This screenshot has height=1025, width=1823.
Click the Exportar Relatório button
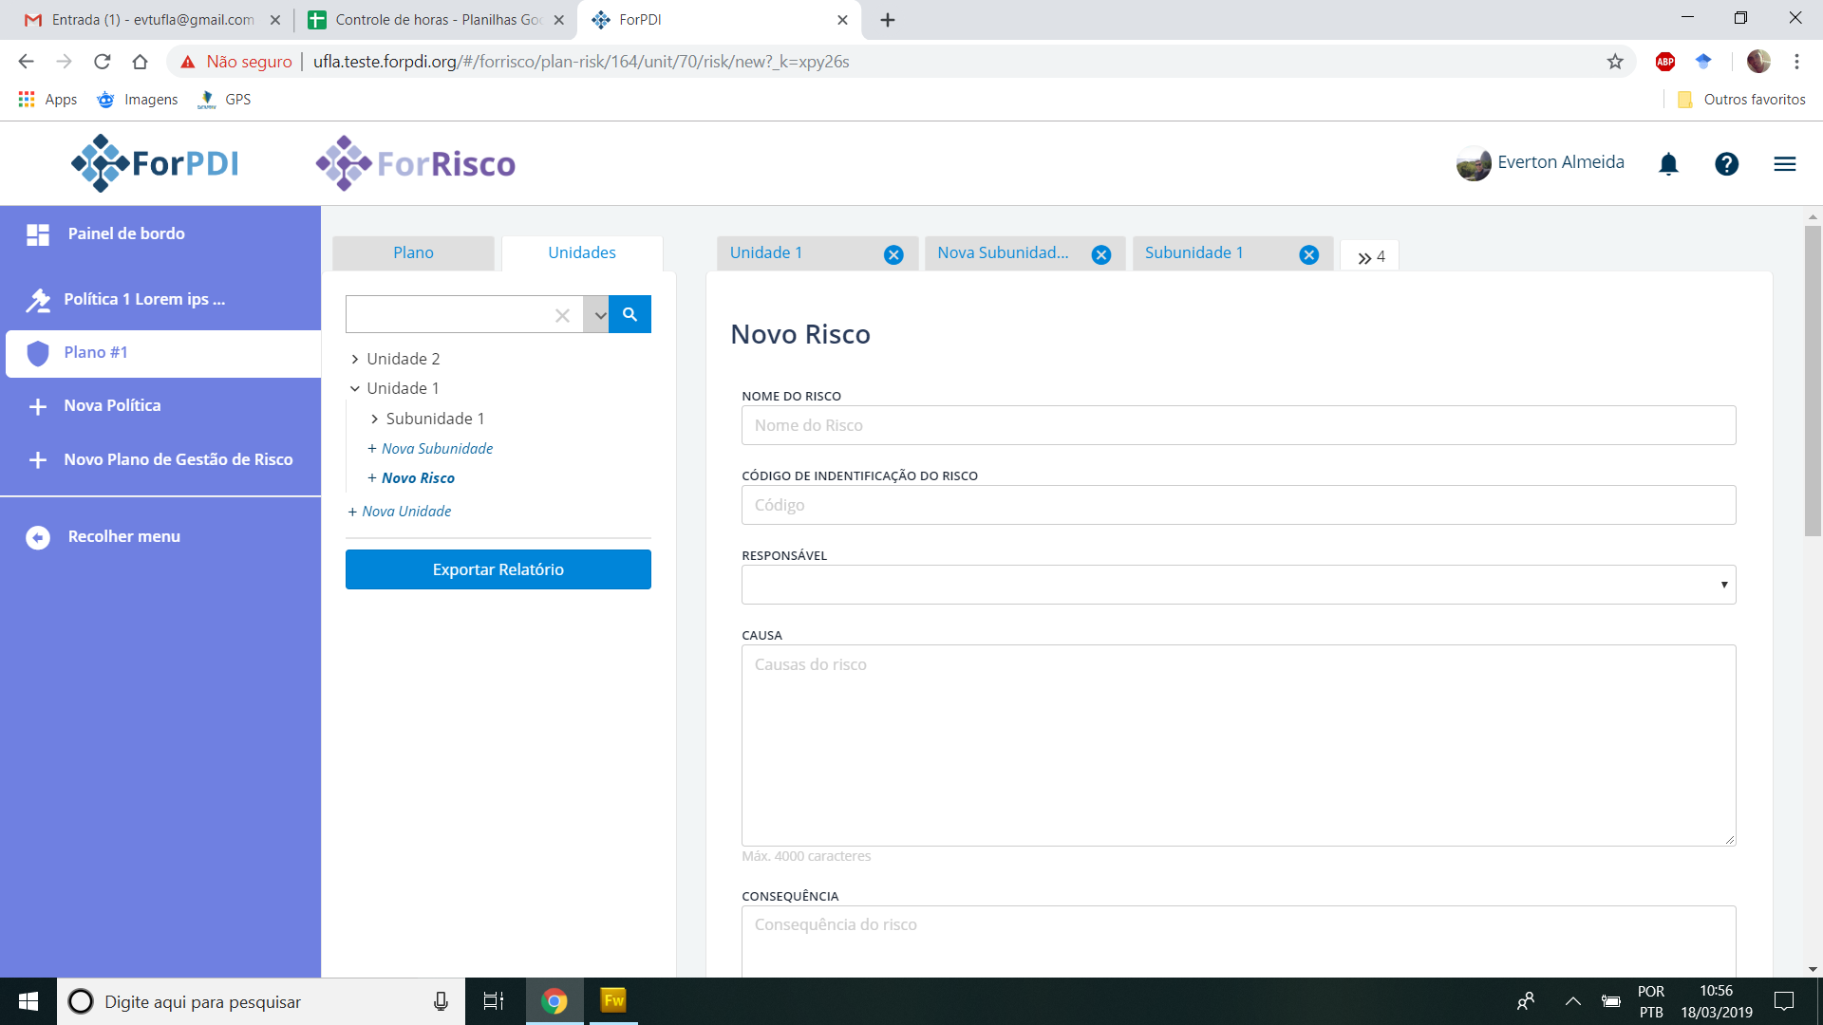498,569
